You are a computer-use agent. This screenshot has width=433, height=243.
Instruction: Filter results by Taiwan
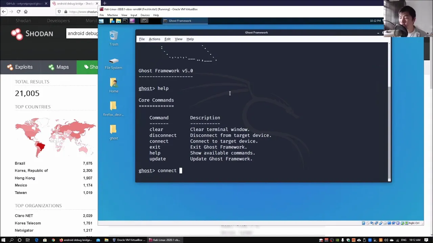coord(21,193)
